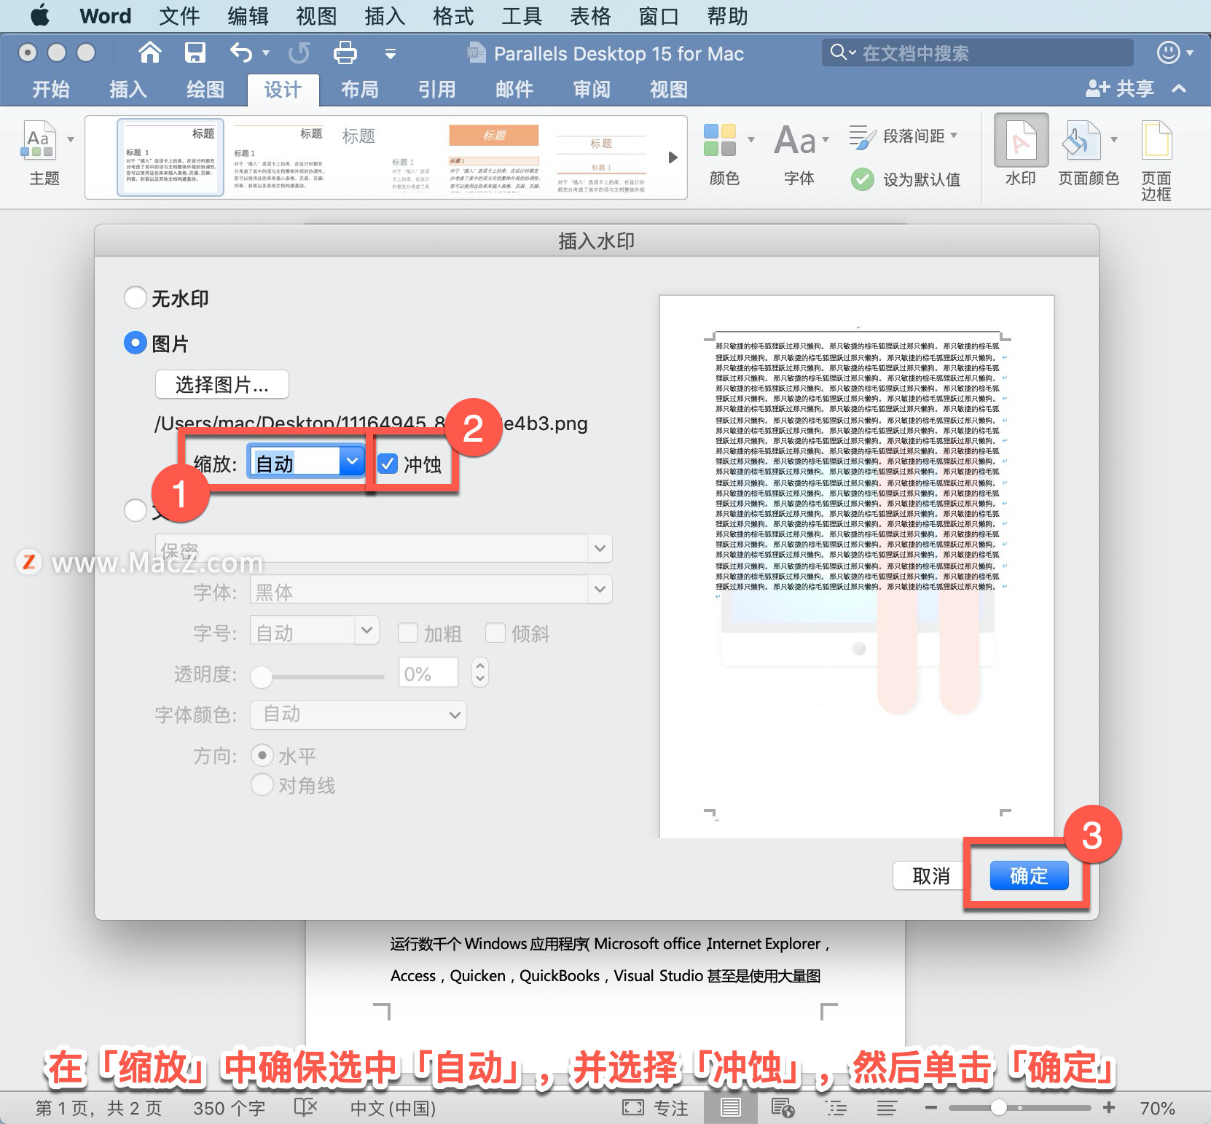Screen dimensions: 1211x1124
Task: Enable 专注 mode in the status bar
Action: pyautogui.click(x=657, y=1107)
